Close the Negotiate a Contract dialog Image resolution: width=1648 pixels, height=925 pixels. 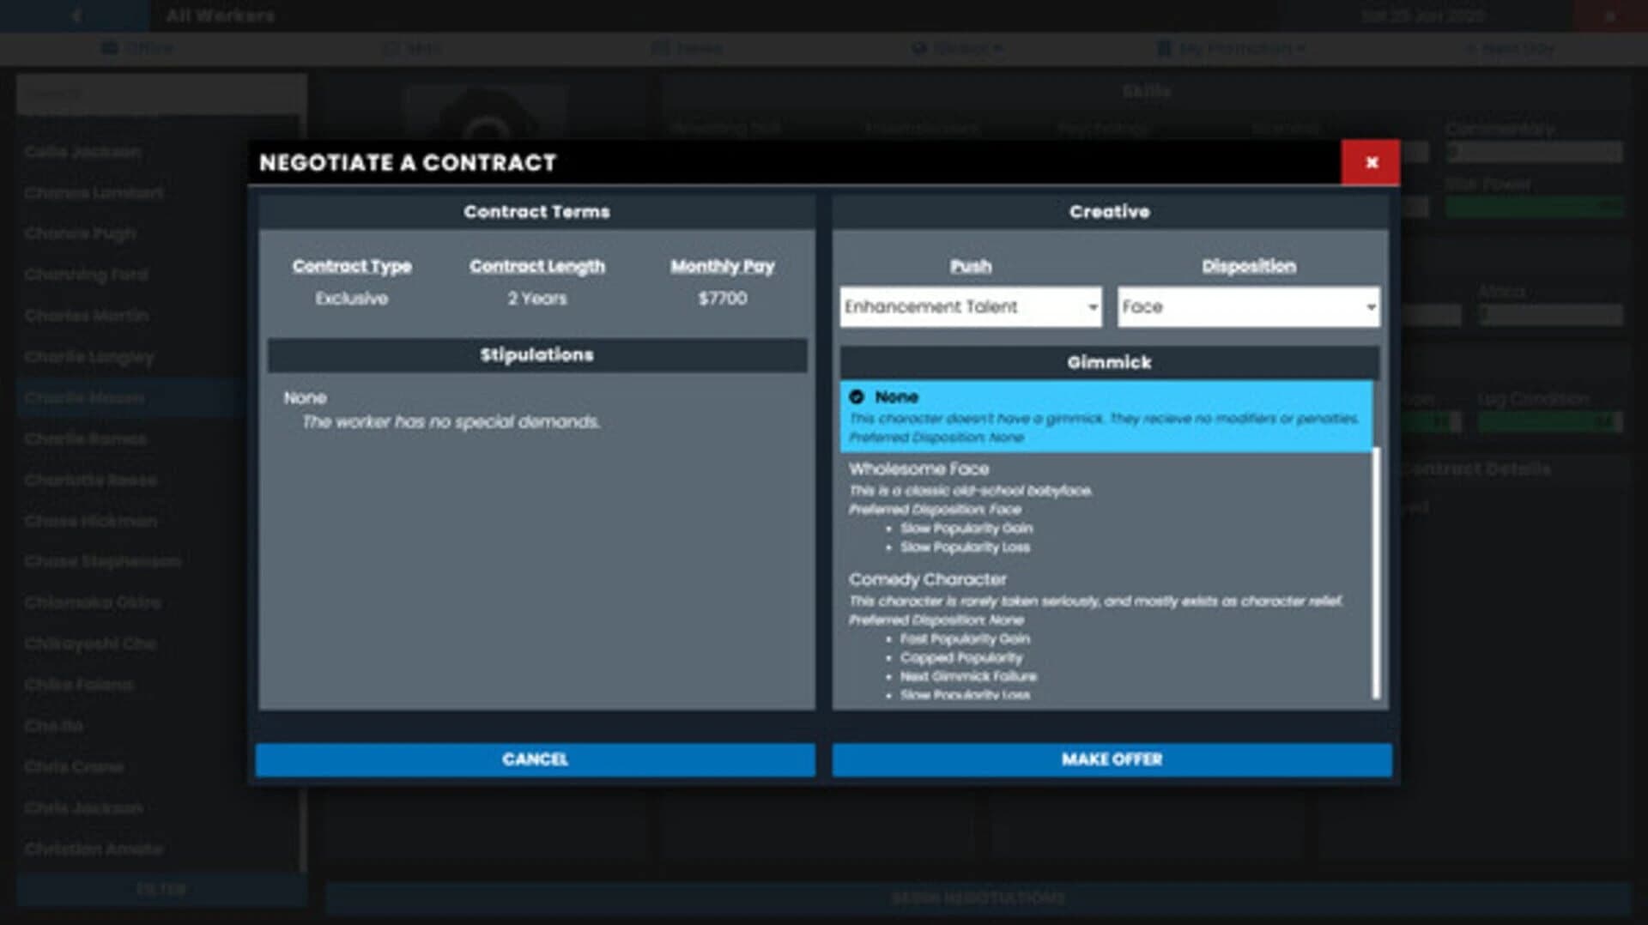[x=1370, y=162]
